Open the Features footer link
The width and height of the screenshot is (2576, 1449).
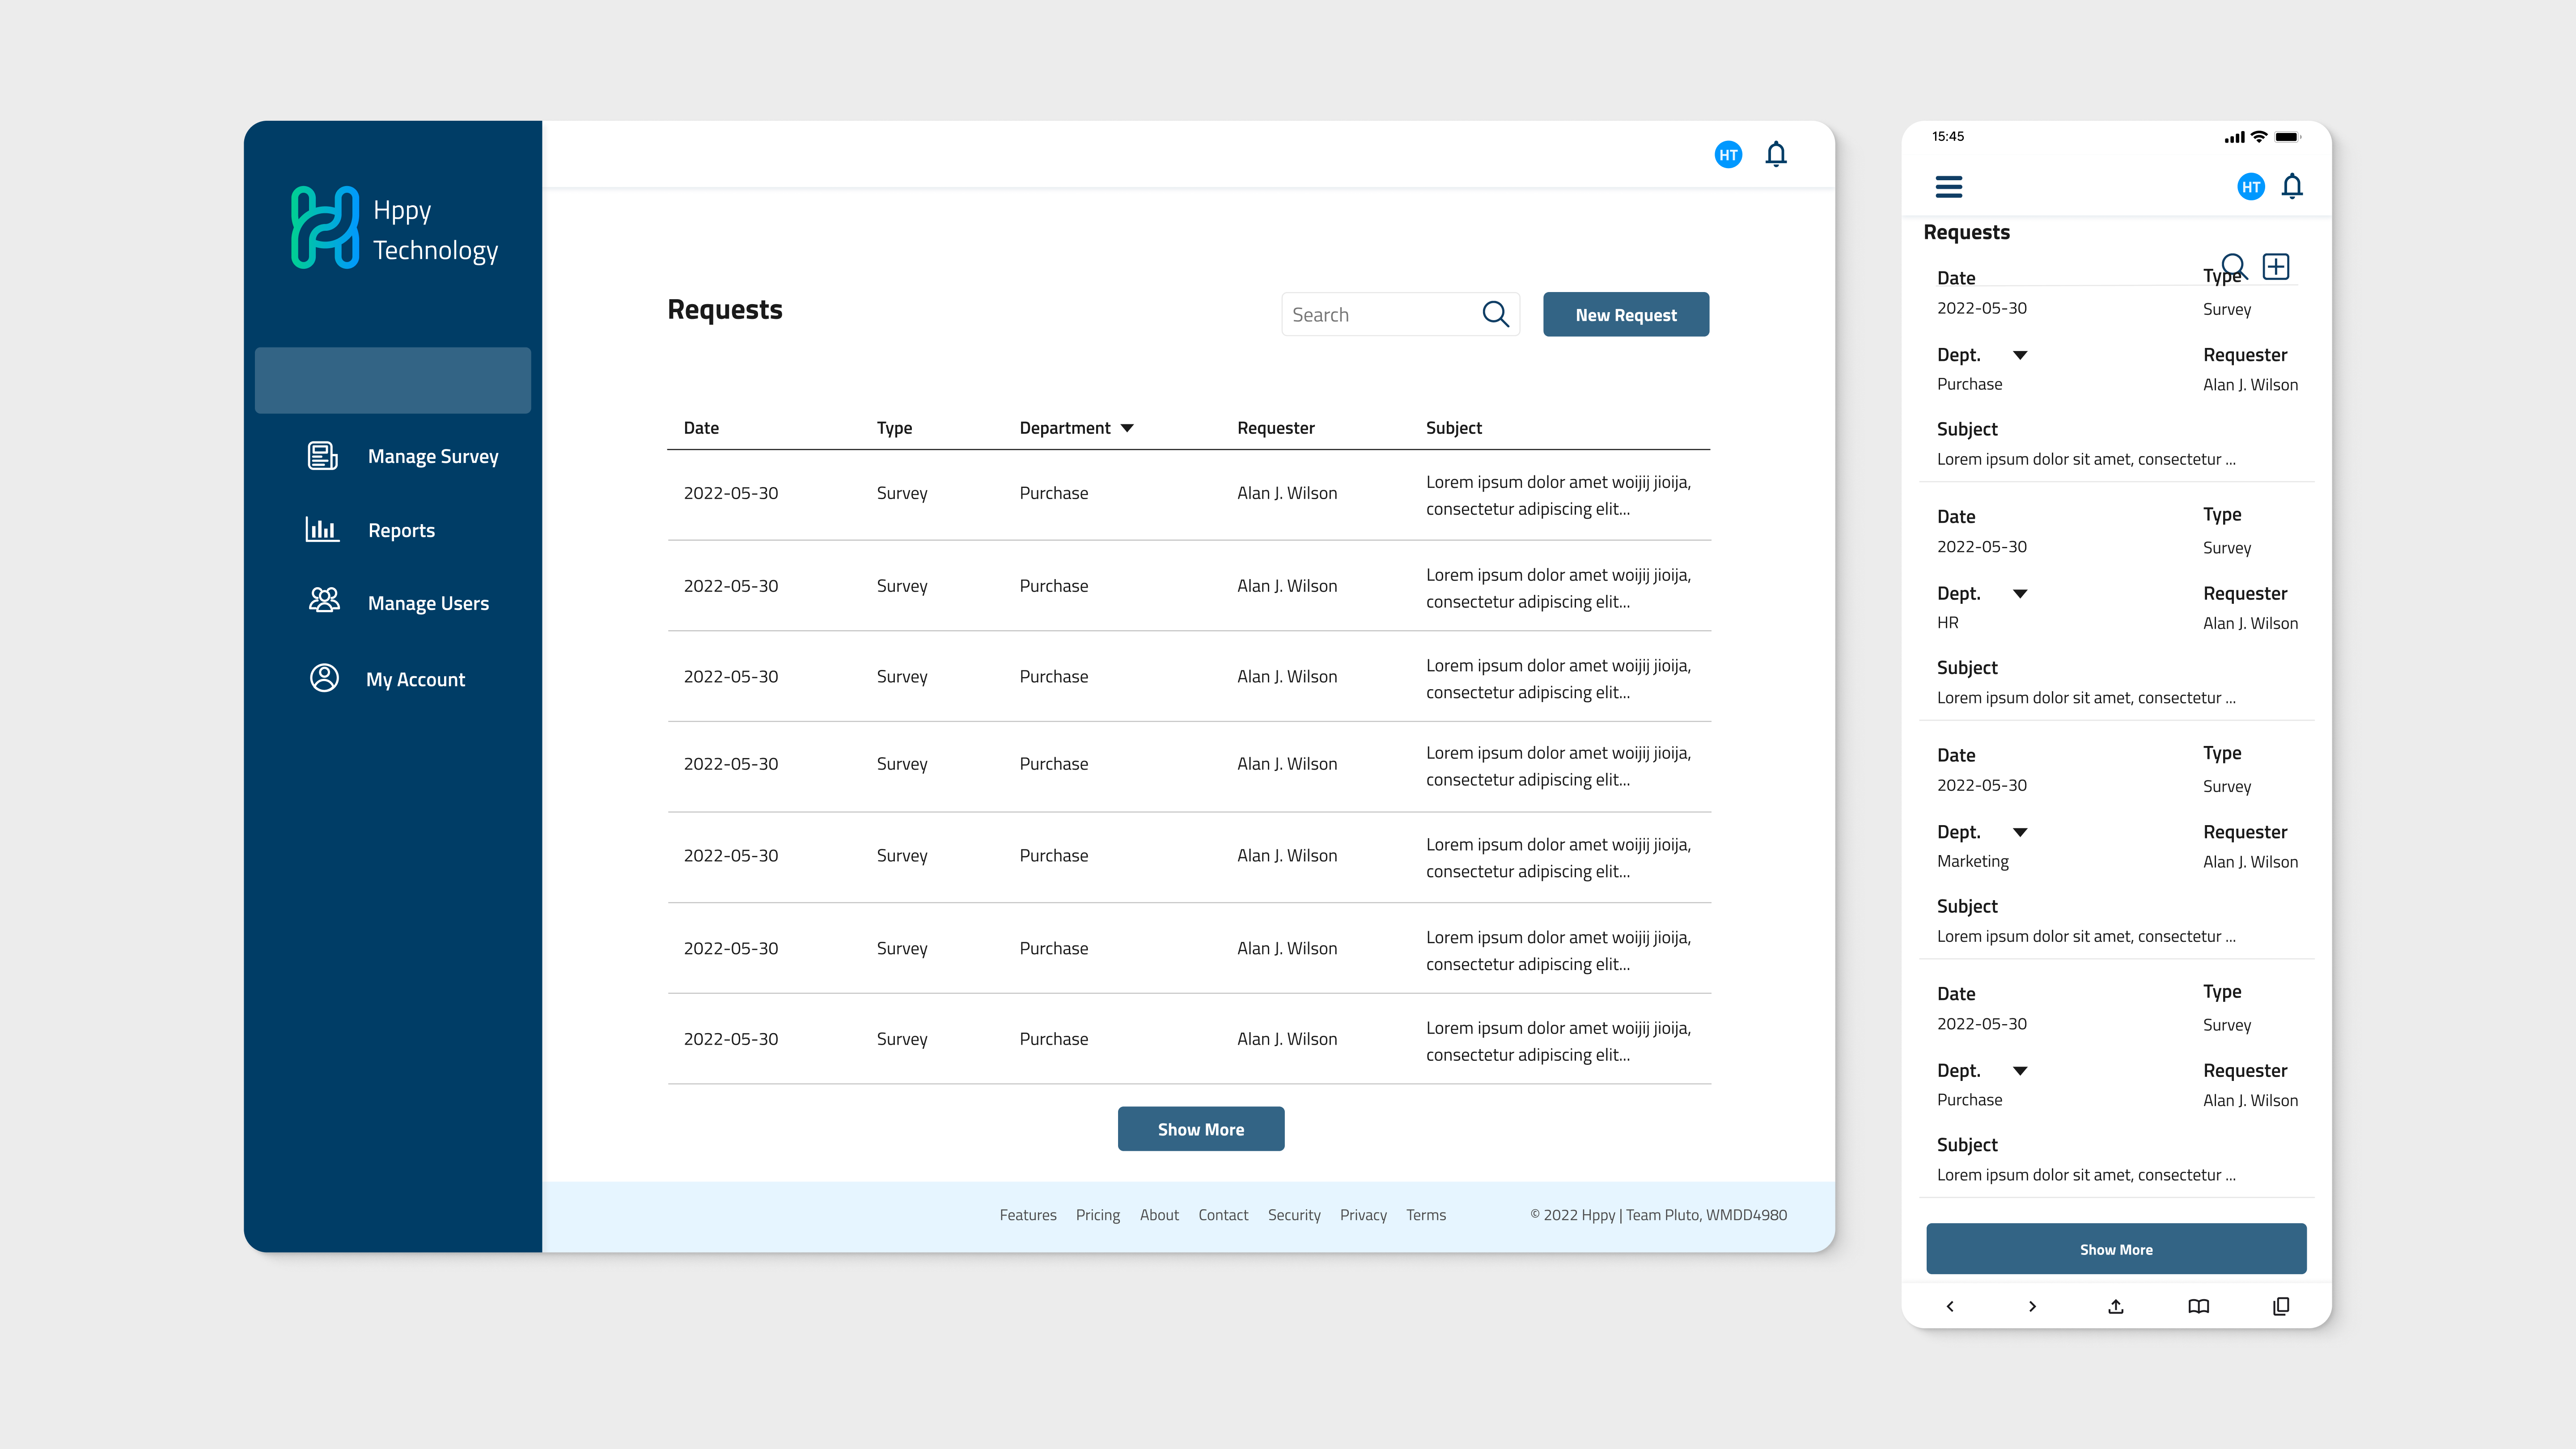1028,1215
